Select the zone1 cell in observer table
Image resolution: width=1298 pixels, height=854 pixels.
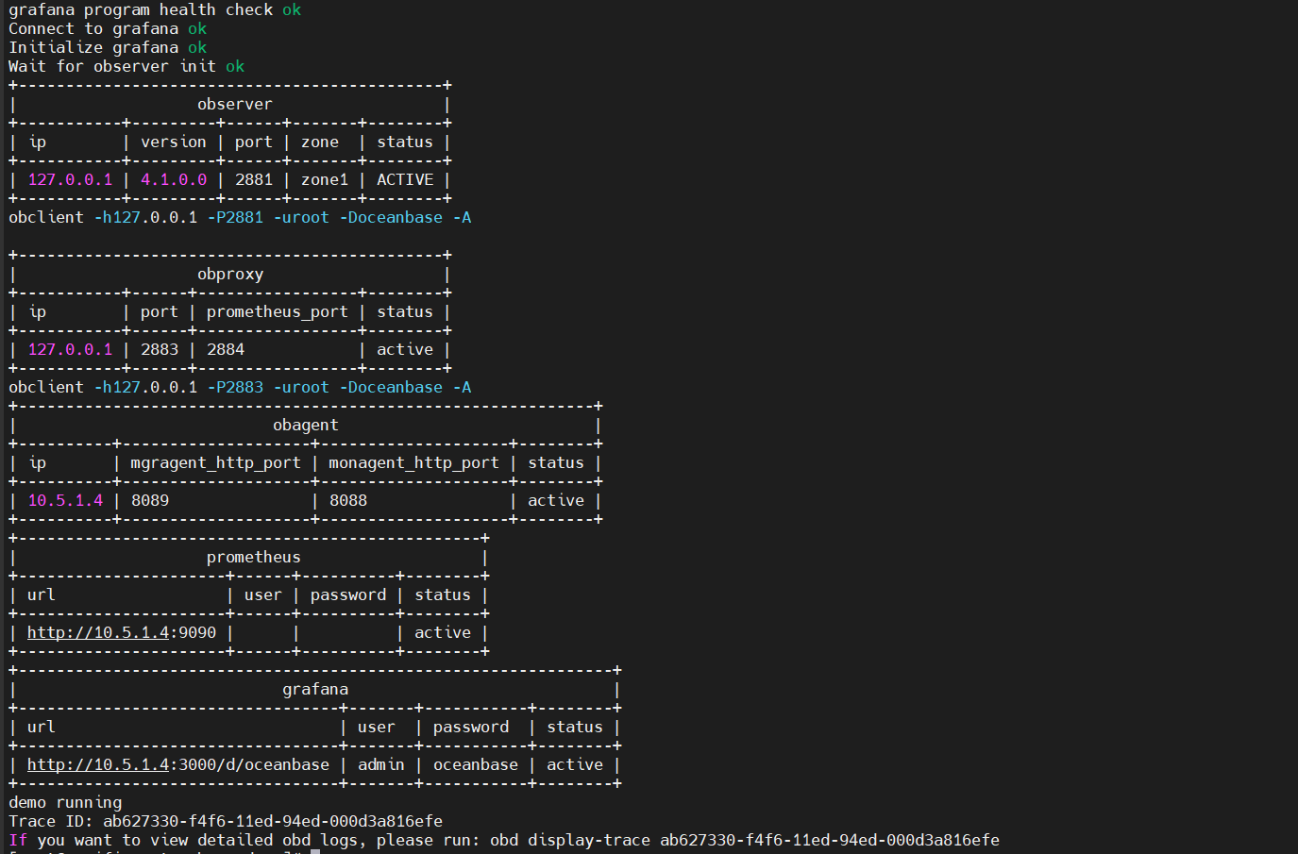[x=325, y=180]
